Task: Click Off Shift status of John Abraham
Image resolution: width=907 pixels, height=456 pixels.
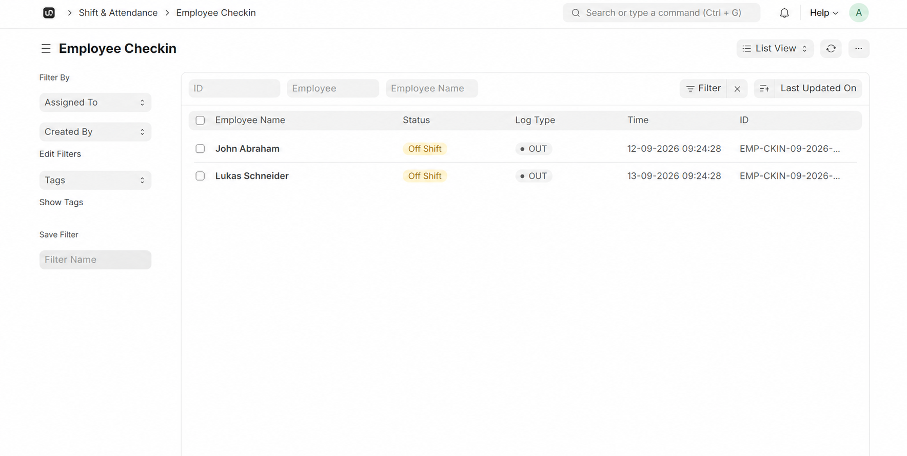Action: click(425, 149)
